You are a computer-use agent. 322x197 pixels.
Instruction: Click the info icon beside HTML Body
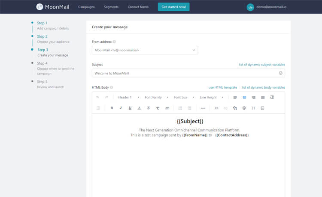tap(112, 87)
